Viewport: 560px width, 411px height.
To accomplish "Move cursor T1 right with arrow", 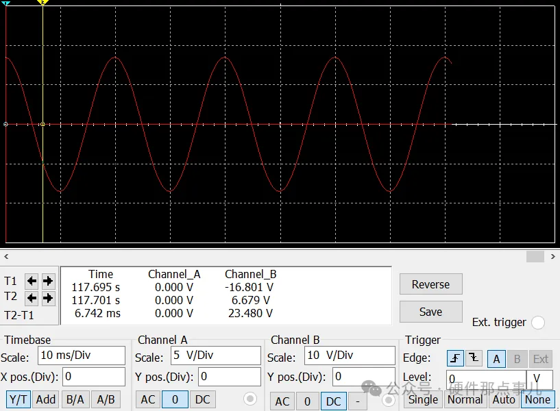I will coord(48,281).
